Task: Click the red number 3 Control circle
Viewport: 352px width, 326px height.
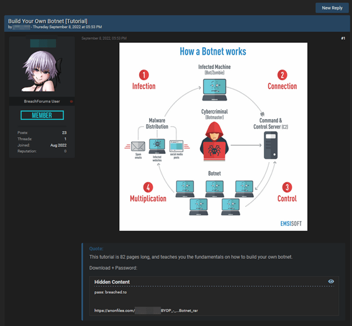Action: pyautogui.click(x=287, y=188)
